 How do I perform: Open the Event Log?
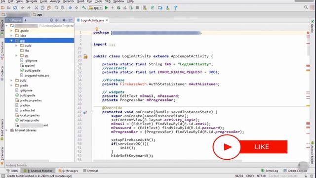point(270,171)
